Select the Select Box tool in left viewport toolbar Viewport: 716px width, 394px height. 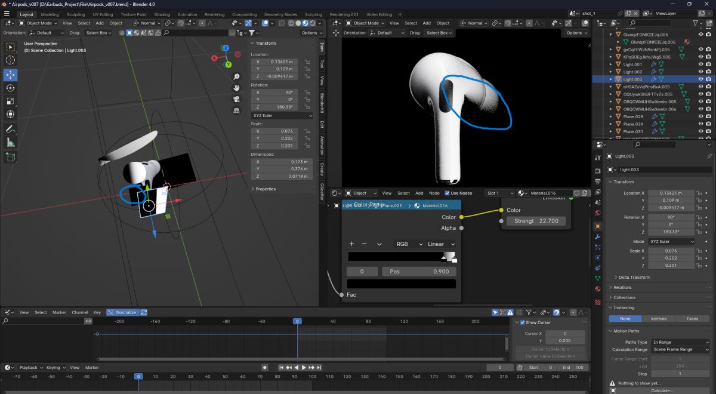[x=11, y=47]
